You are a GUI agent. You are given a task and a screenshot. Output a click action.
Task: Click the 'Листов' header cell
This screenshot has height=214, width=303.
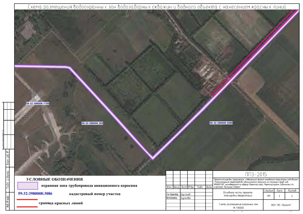click(x=292, y=191)
